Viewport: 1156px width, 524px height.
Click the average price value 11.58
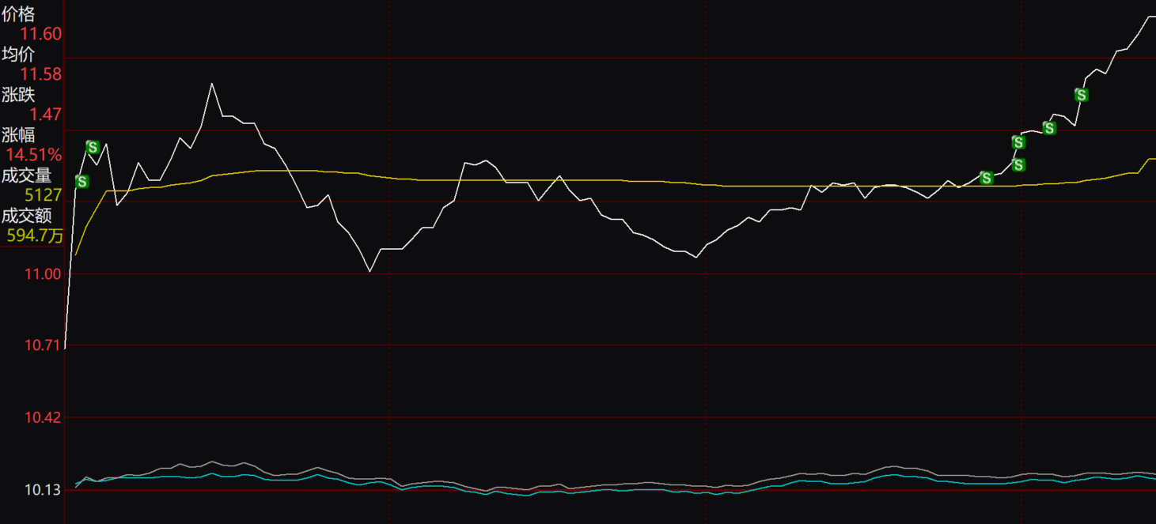41,74
